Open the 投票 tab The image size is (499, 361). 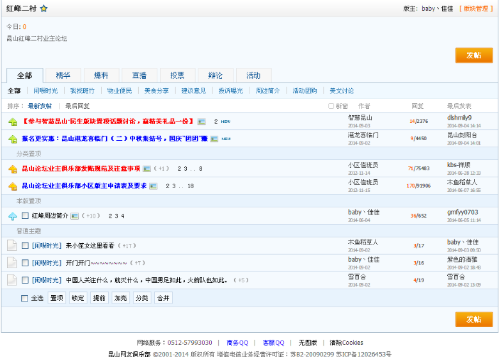coord(177,75)
